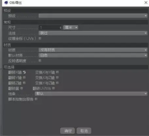Open the 默认材质 dropdown showing 白色
The image size is (149, 136).
click(x=93, y=55)
